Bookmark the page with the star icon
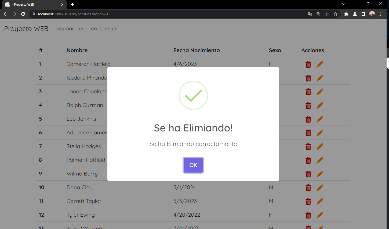 (x=336, y=14)
